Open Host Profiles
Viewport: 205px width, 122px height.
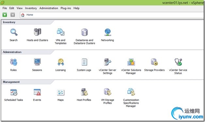click(x=84, y=92)
